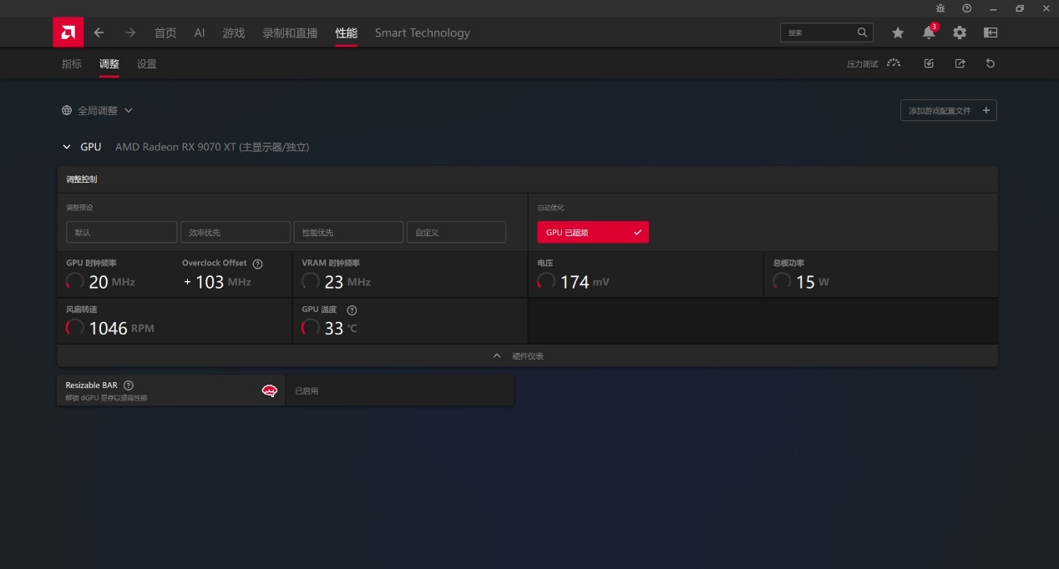Viewport: 1059px width, 569px height.
Task: Click the 33 °C GPU temperature value
Action: click(341, 328)
